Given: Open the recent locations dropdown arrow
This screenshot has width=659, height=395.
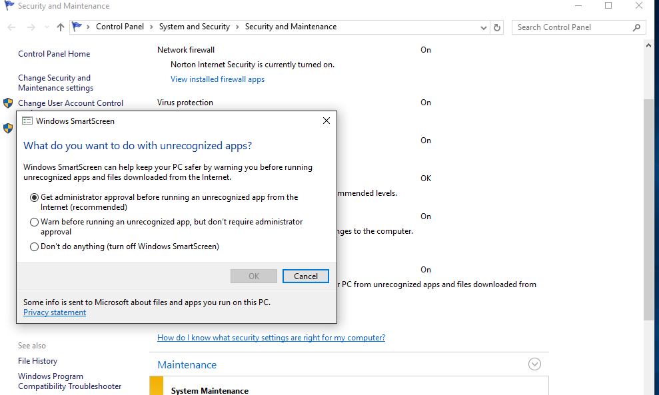Looking at the screenshot, I should tap(46, 27).
